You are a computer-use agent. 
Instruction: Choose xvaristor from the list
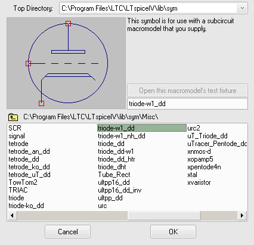point(199,182)
